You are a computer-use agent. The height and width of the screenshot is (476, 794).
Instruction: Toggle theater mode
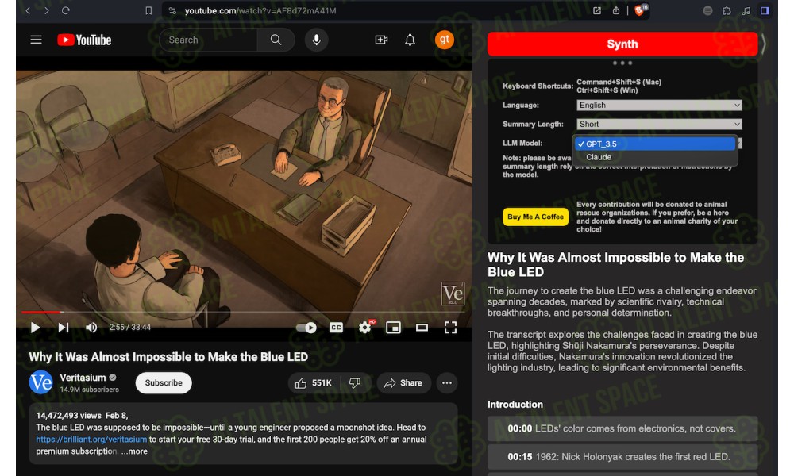(422, 328)
